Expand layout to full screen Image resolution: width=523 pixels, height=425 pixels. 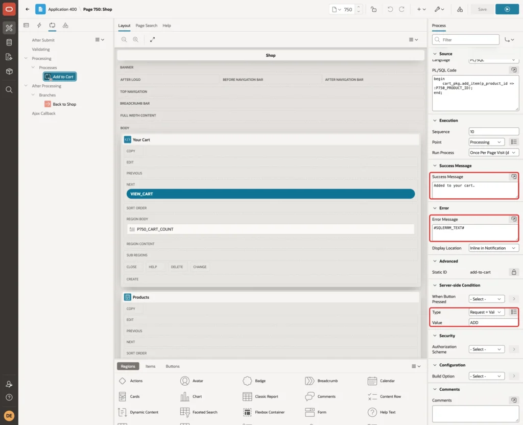coord(152,39)
